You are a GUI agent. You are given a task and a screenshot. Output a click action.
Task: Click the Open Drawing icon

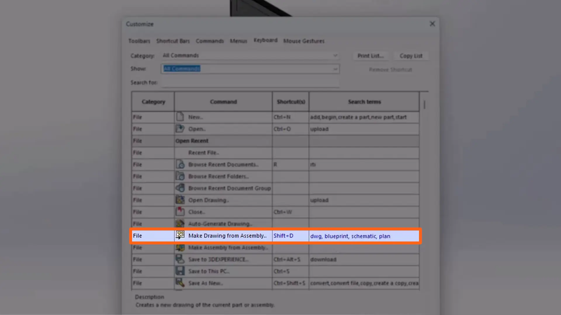click(180, 200)
